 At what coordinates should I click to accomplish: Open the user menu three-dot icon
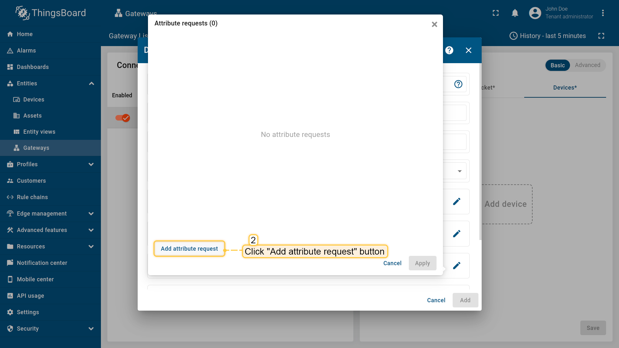tap(603, 13)
